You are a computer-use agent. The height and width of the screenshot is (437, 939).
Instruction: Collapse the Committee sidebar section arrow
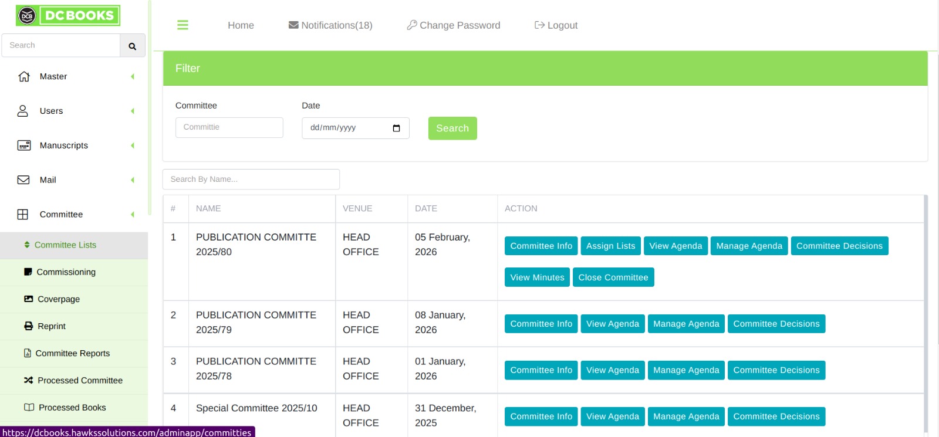[133, 215]
